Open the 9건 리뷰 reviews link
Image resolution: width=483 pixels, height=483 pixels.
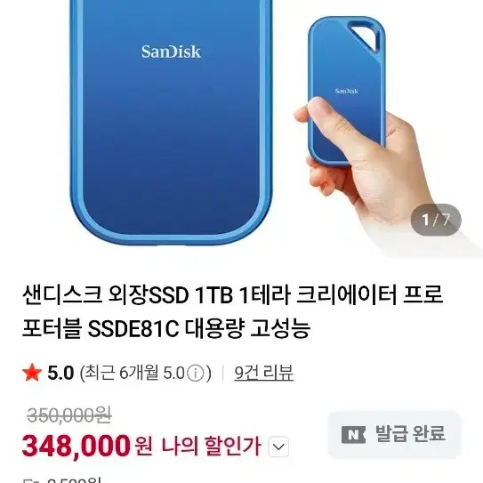(x=263, y=373)
